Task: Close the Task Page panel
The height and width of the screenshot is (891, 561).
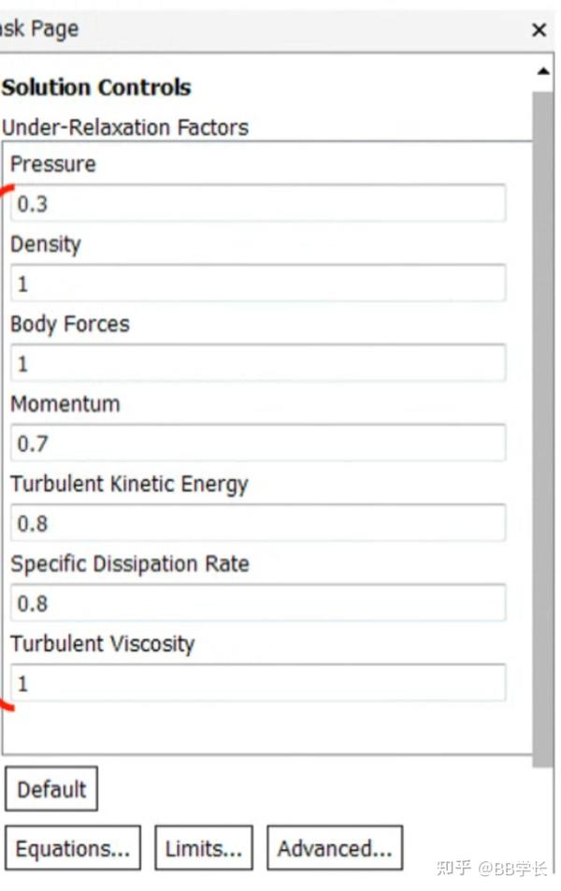Action: pyautogui.click(x=539, y=30)
